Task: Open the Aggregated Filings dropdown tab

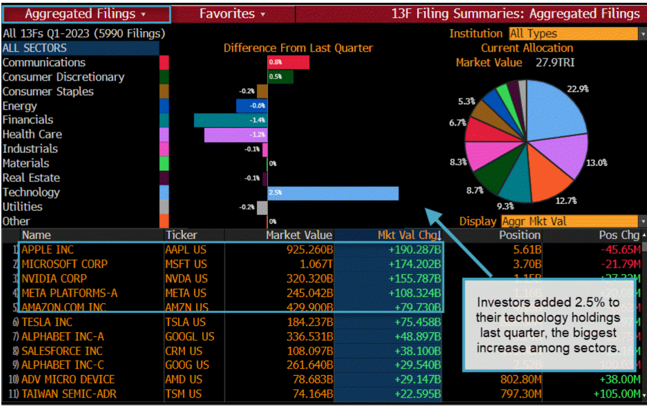Action: click(86, 14)
